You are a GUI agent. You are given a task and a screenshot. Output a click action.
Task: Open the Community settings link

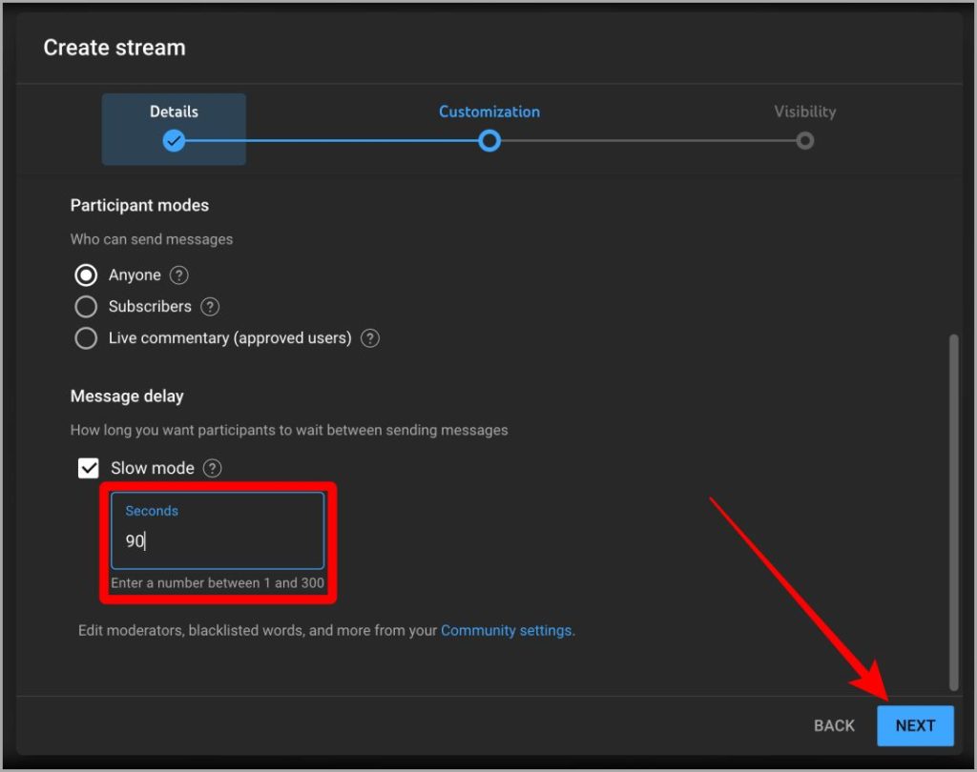[508, 630]
